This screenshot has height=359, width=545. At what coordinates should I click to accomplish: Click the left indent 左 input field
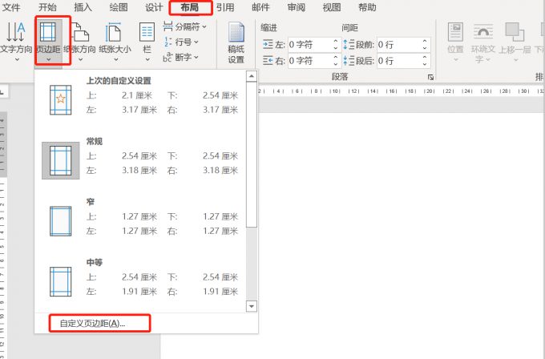309,45
